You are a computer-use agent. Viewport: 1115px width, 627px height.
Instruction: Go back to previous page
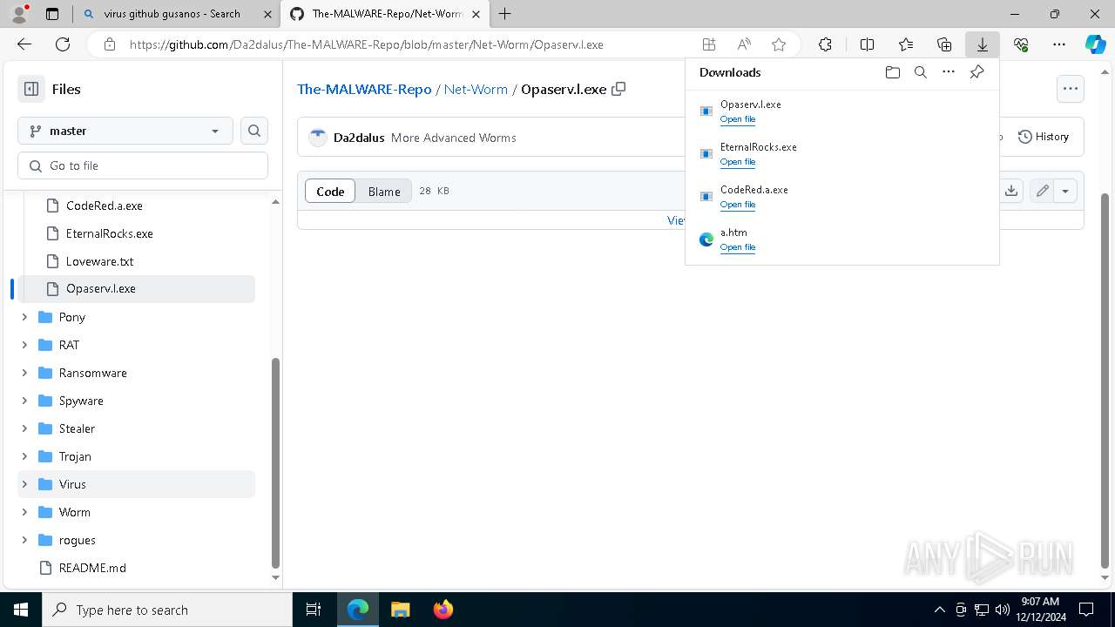(24, 44)
